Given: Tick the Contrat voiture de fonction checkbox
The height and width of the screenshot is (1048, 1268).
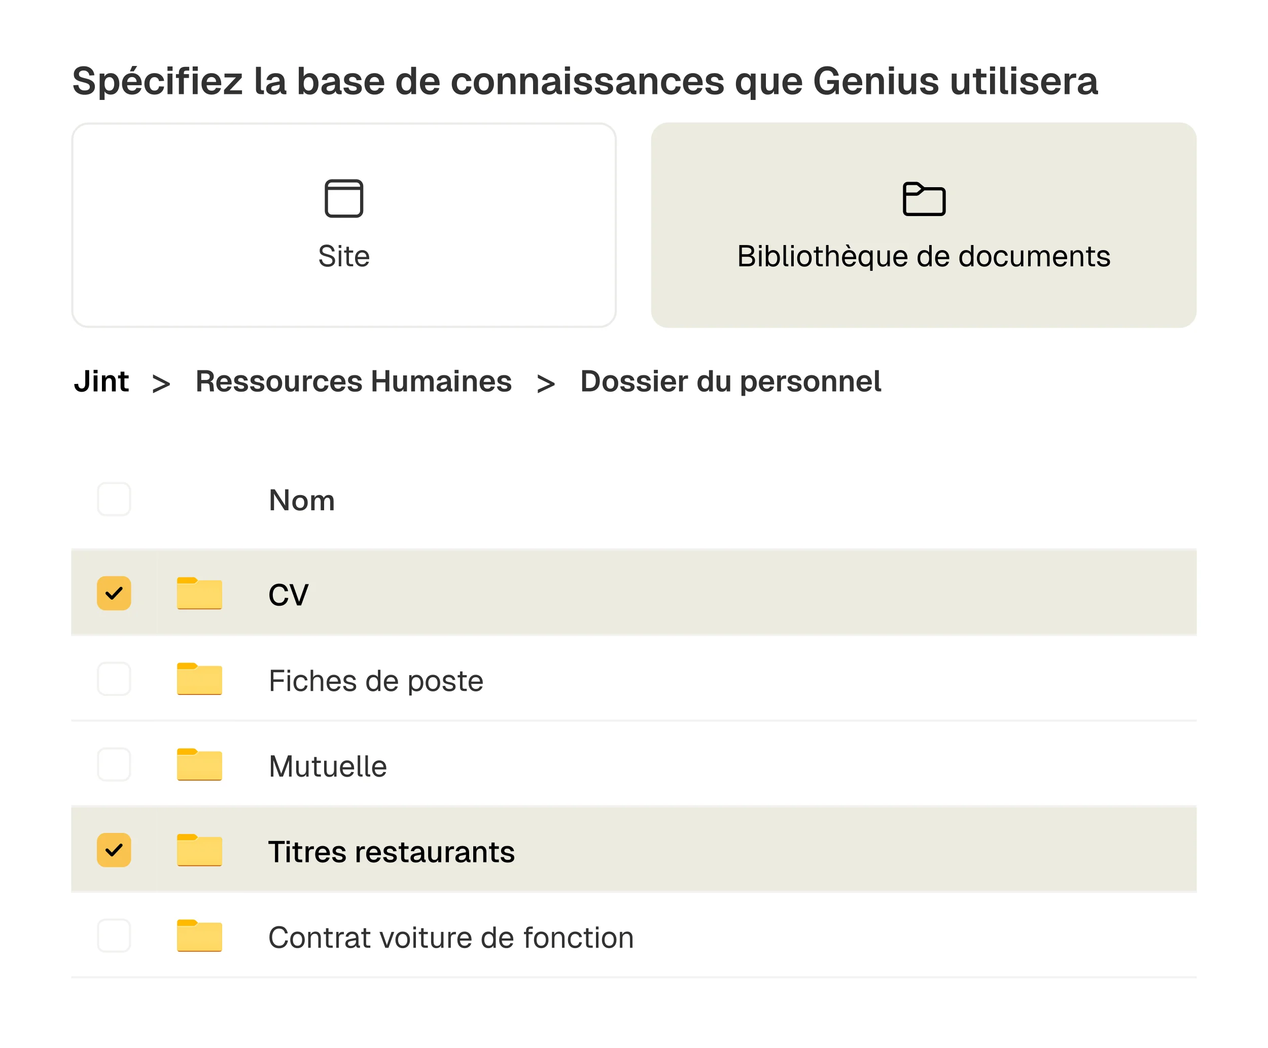Looking at the screenshot, I should (114, 936).
